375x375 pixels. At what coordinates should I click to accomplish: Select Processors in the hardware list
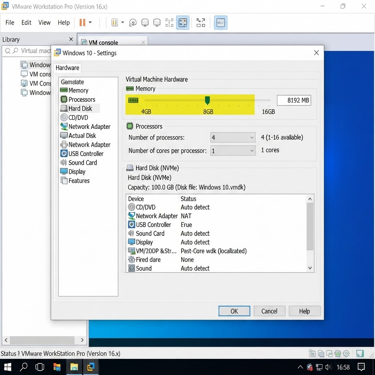(x=78, y=100)
